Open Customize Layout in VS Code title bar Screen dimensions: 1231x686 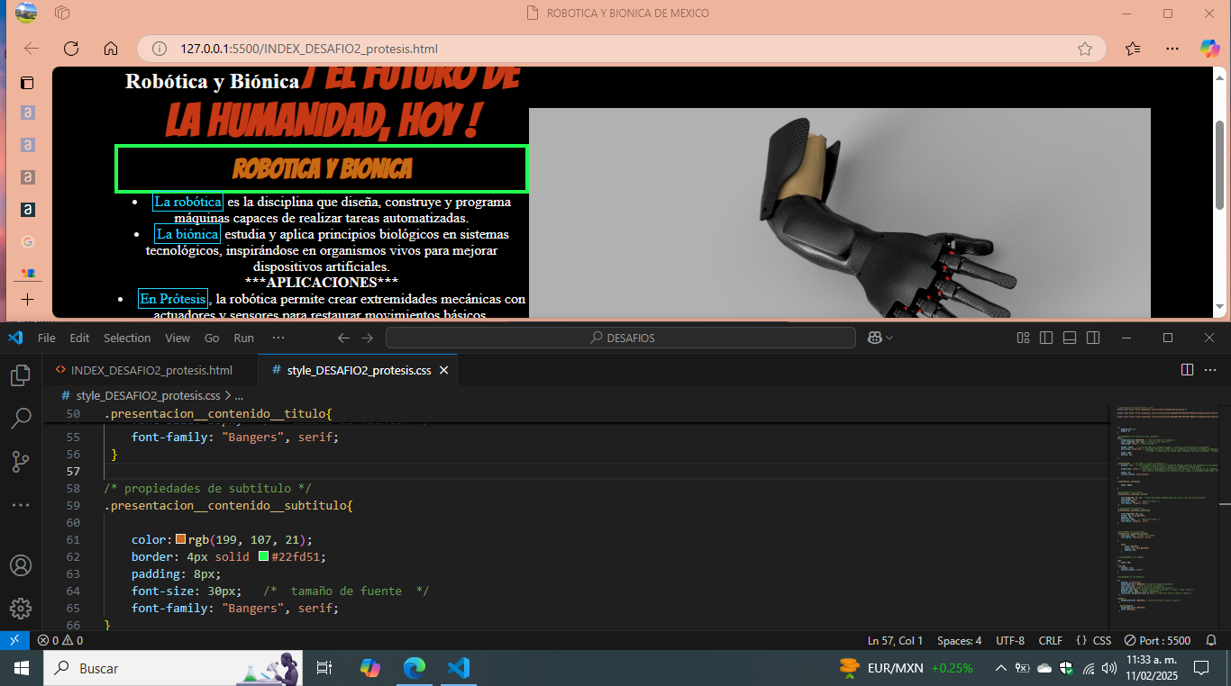pyautogui.click(x=1023, y=338)
